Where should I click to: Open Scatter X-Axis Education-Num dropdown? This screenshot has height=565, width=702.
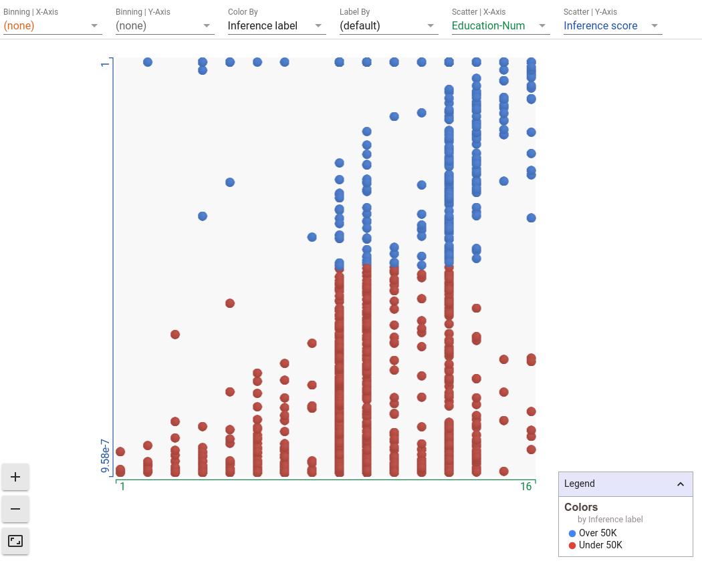click(501, 26)
